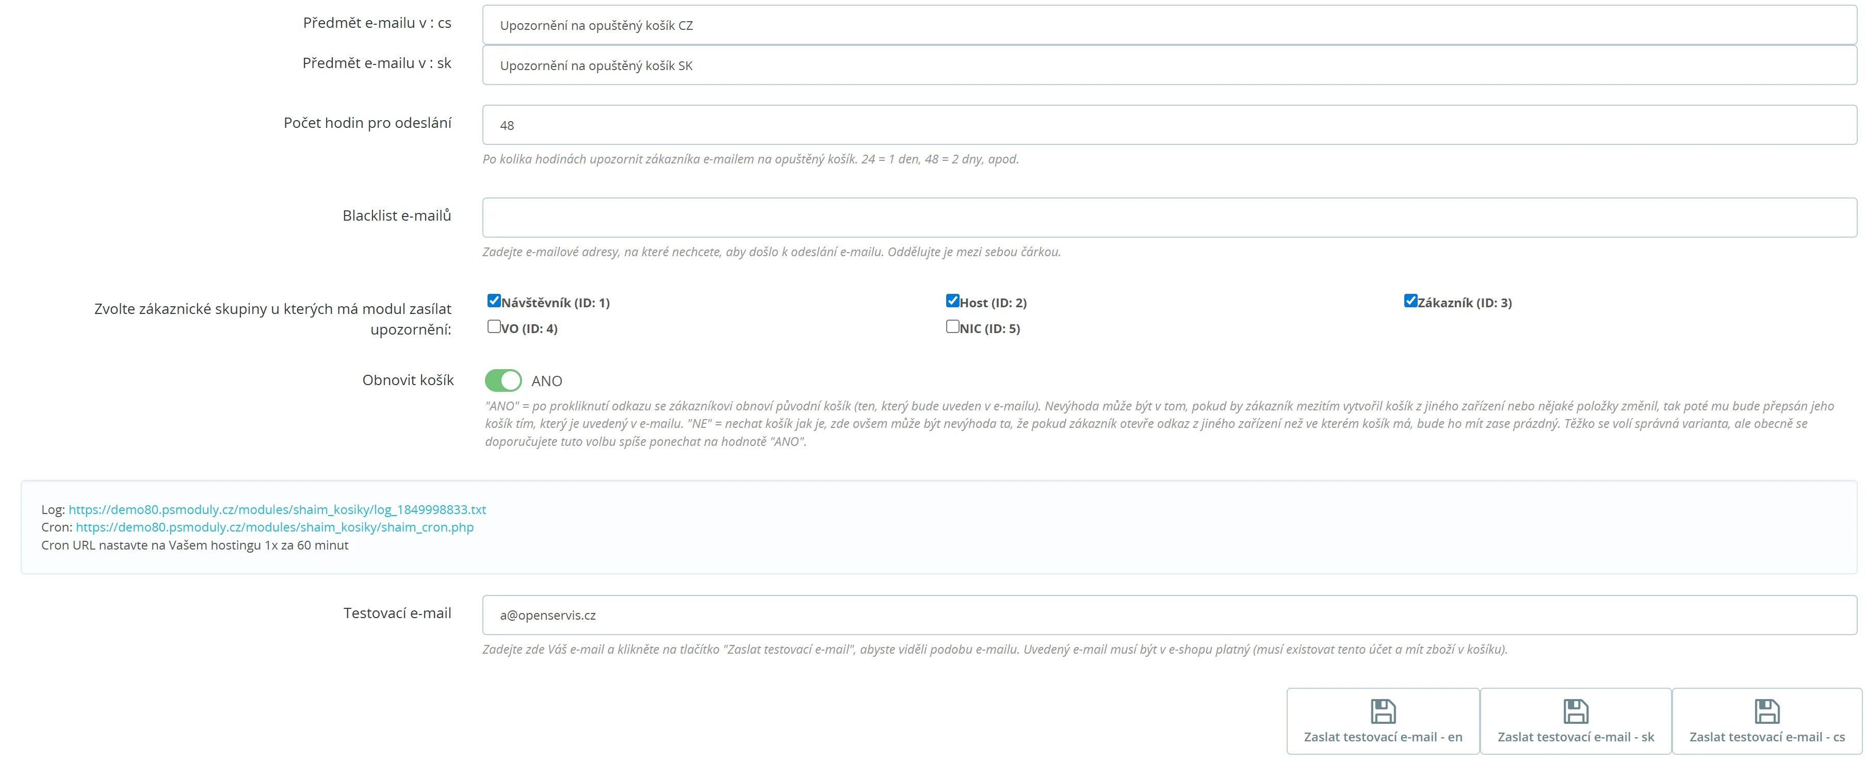
Task: Open the log file link
Action: point(277,510)
